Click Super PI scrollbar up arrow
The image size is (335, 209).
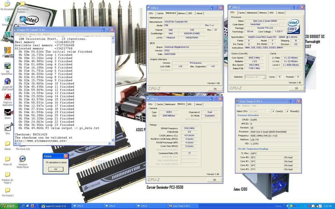(113, 39)
